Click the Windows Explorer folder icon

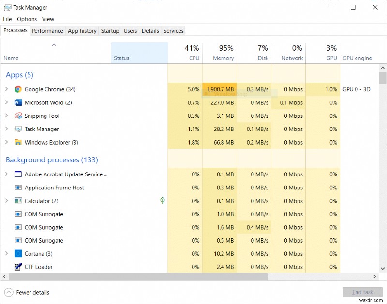click(18, 142)
